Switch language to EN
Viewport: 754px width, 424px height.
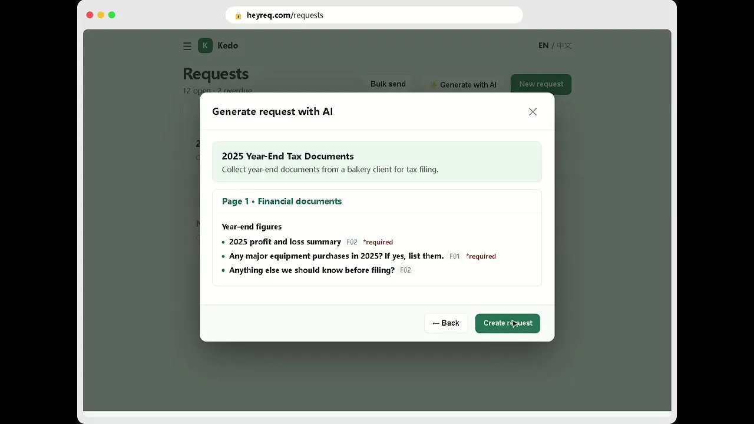click(543, 45)
